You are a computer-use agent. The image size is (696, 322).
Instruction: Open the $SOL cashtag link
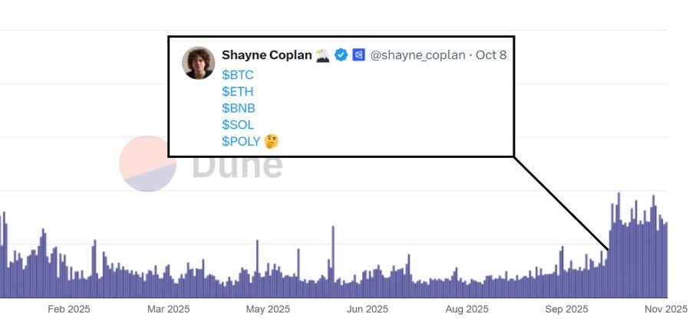[238, 125]
